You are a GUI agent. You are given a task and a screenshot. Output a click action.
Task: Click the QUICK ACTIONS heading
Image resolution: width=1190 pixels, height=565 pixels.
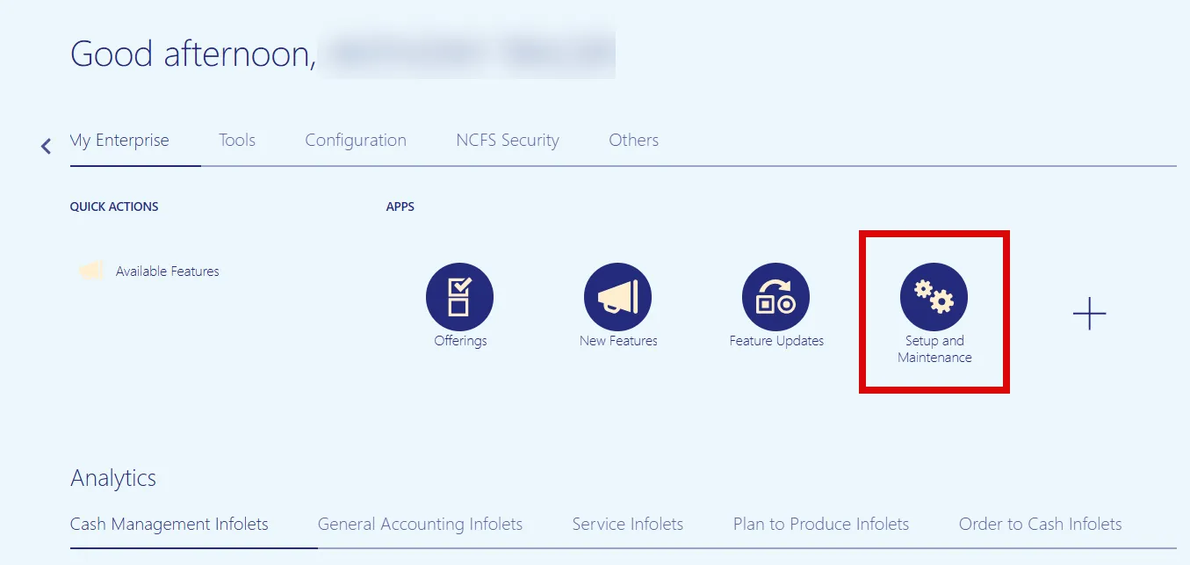tap(114, 207)
